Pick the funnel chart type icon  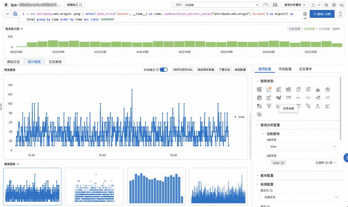click(269, 106)
